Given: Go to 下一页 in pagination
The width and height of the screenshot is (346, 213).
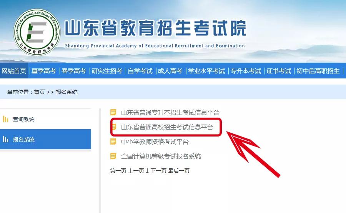Looking at the screenshot, I should click(x=158, y=171).
